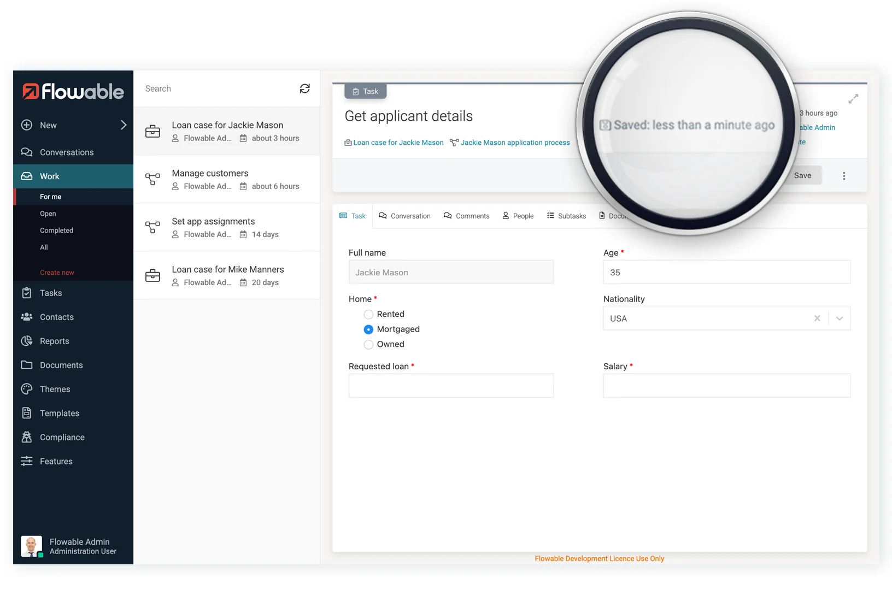Click the Compliance icon
This screenshot has height=590, width=892.
pos(26,437)
